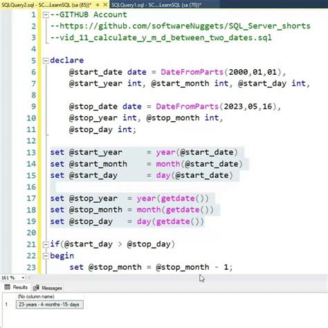The width and height of the screenshot is (328, 328).
Task: Collapse the declare block
Action: tap(46, 61)
